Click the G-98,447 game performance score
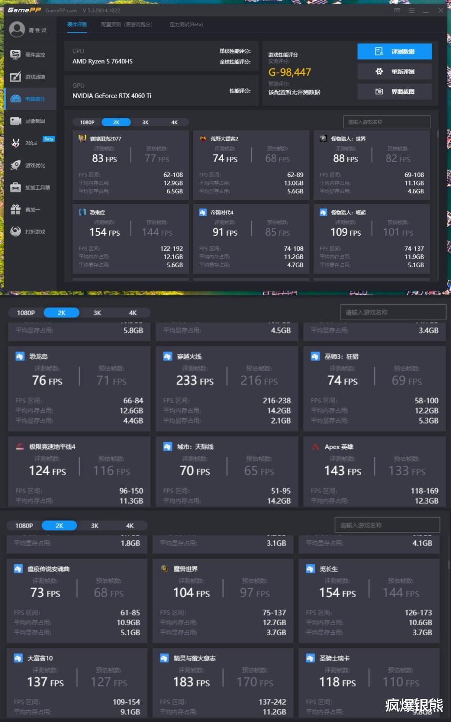This screenshot has width=451, height=722. [x=290, y=72]
